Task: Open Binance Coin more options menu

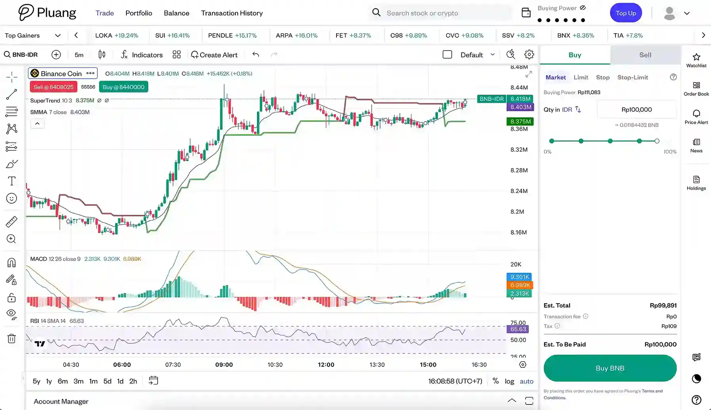Action: coord(90,73)
